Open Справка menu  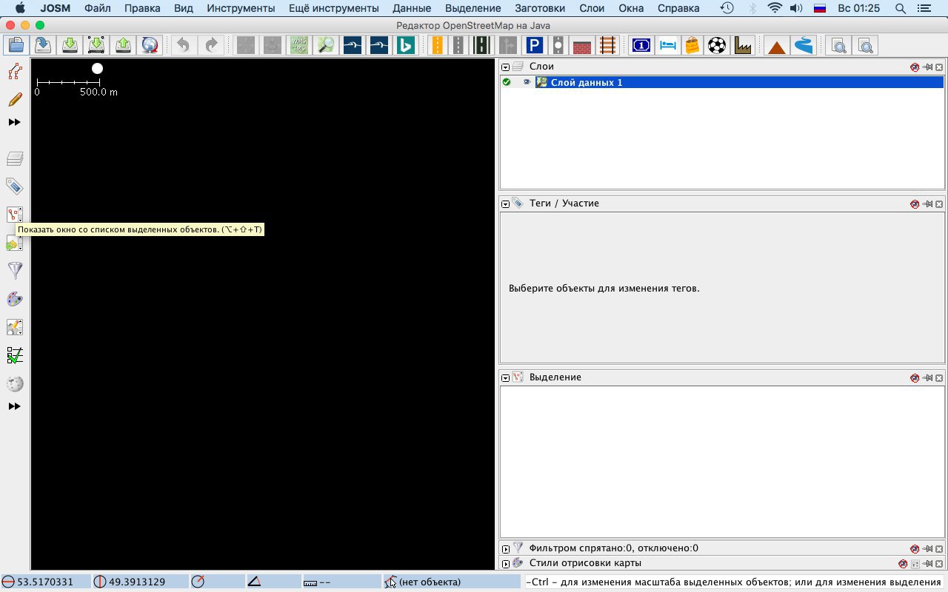point(678,8)
